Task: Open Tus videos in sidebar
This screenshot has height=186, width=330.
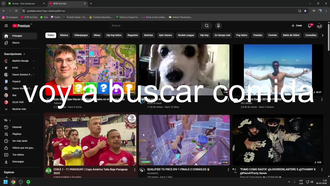Action: pyautogui.click(x=20, y=155)
